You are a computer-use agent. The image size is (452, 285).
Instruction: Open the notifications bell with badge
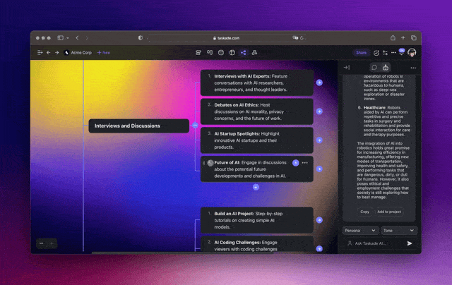click(402, 52)
